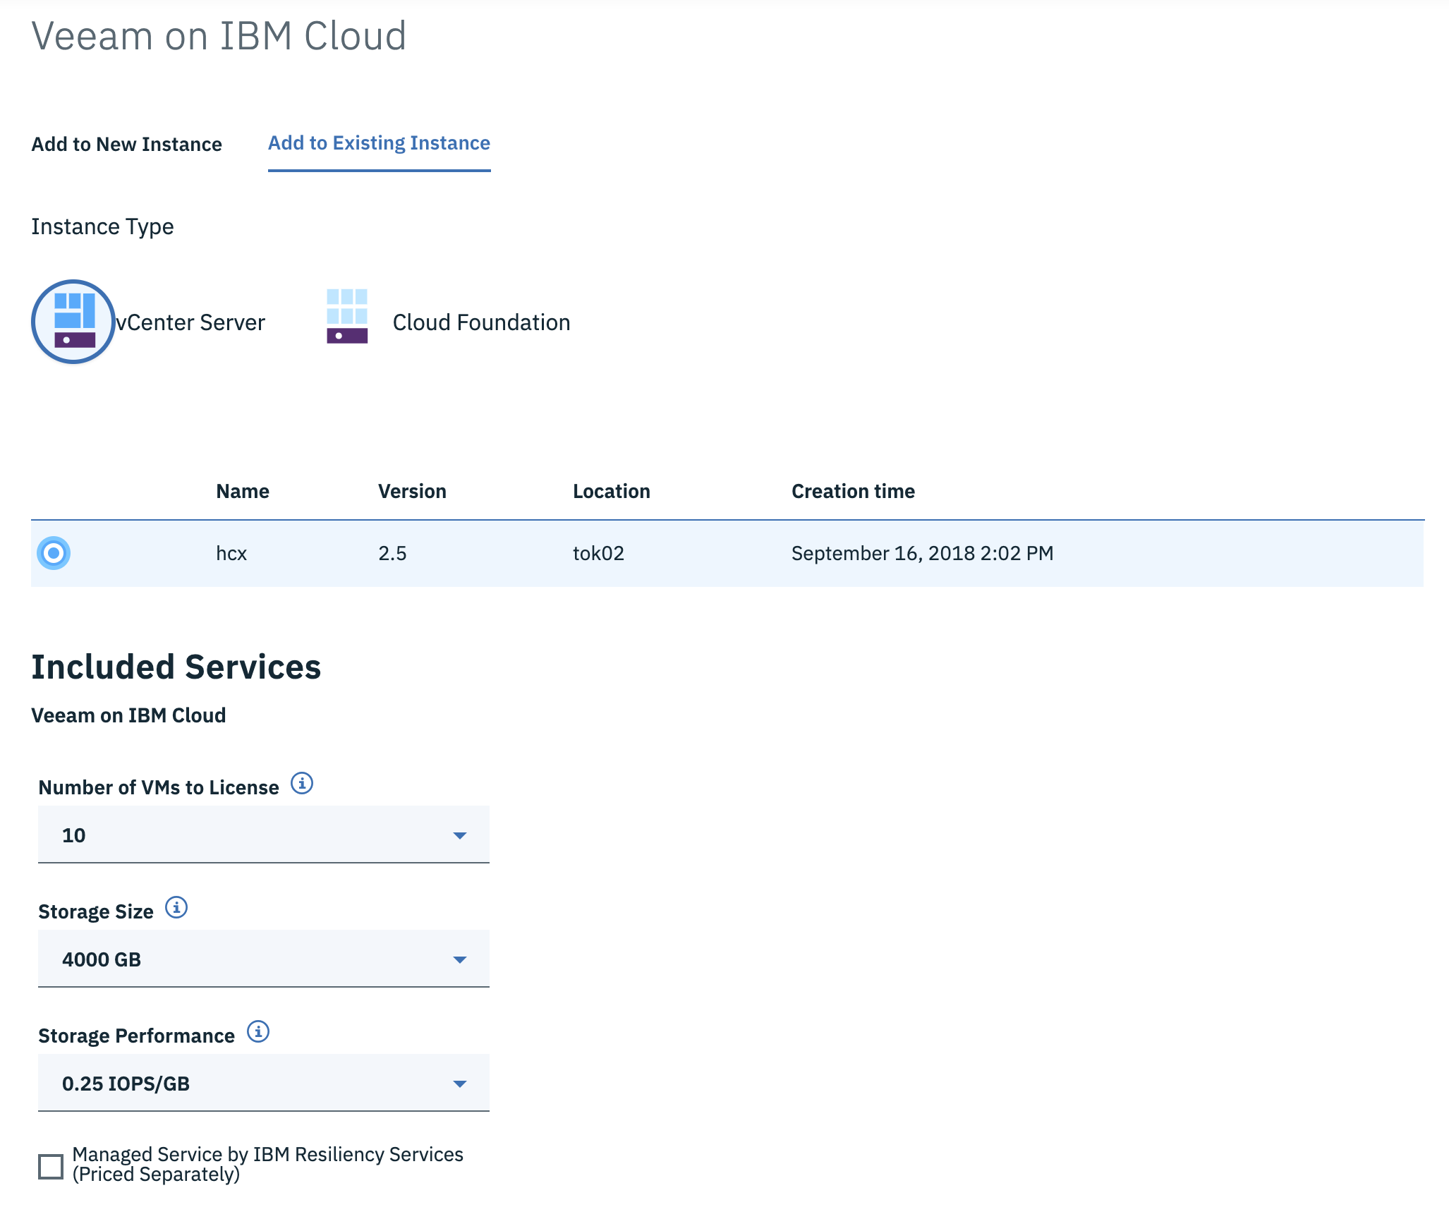Click the info icon beside Number of VMs to License
The height and width of the screenshot is (1219, 1449).
302,783
